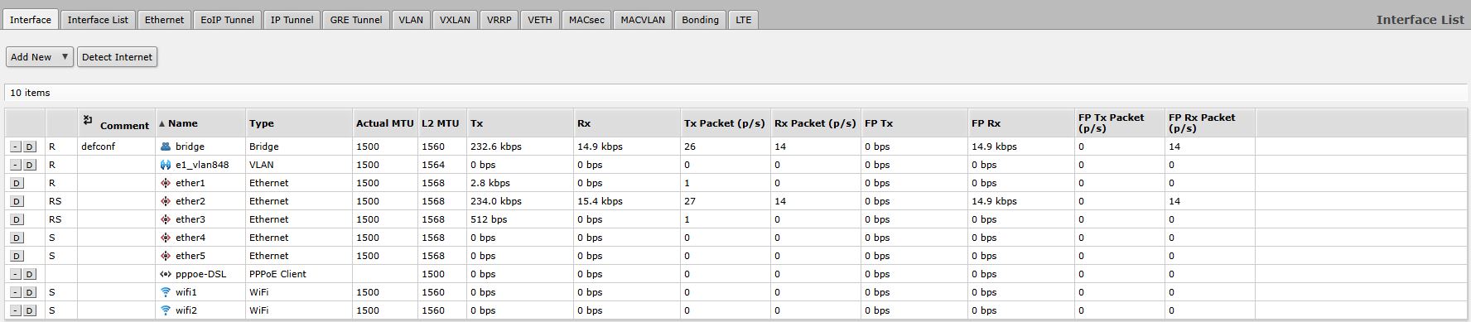Sort by the Name column header
Screen dimensions: 1471x322
[x=182, y=123]
